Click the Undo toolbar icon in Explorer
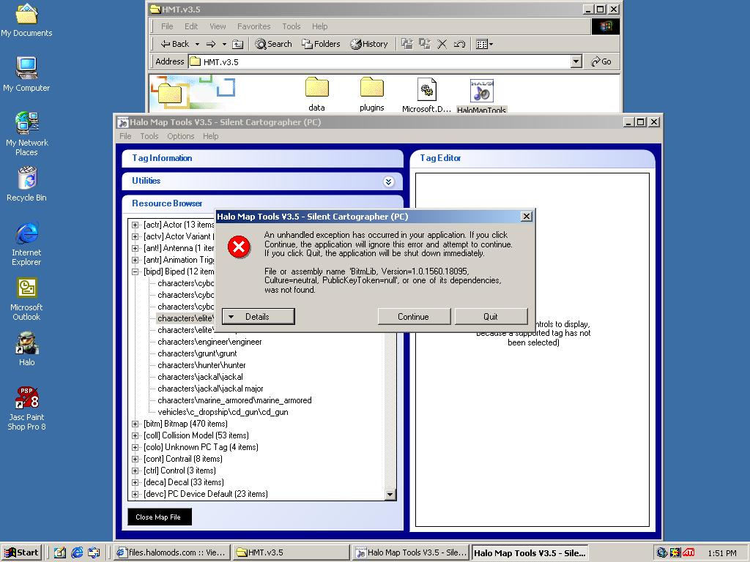Viewport: 750px width, 562px height. (x=459, y=44)
